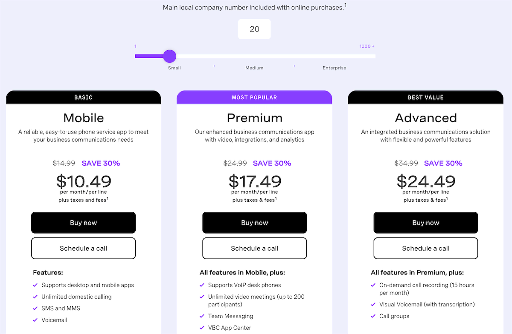Click the Medium section of the slider track
This screenshot has height=334, width=512.
click(x=254, y=56)
